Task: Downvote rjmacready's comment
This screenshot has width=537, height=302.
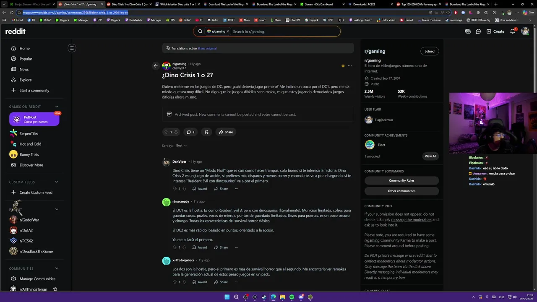Action: click(x=184, y=247)
